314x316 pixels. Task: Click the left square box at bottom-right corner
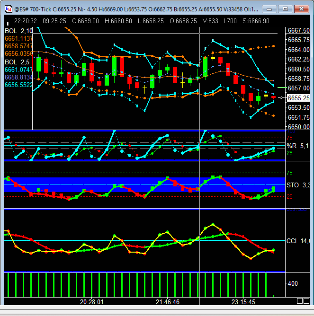click(x=300, y=301)
